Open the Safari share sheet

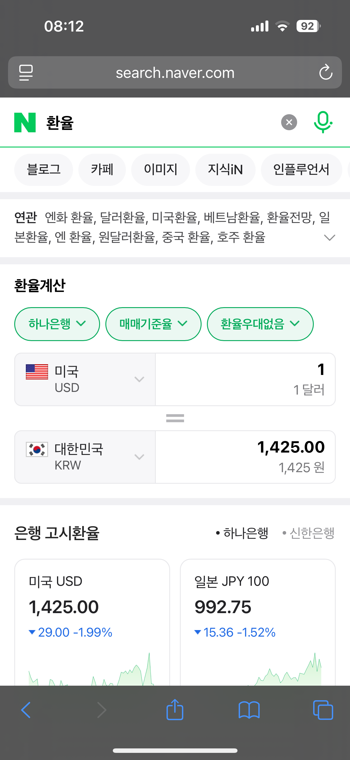click(x=175, y=710)
